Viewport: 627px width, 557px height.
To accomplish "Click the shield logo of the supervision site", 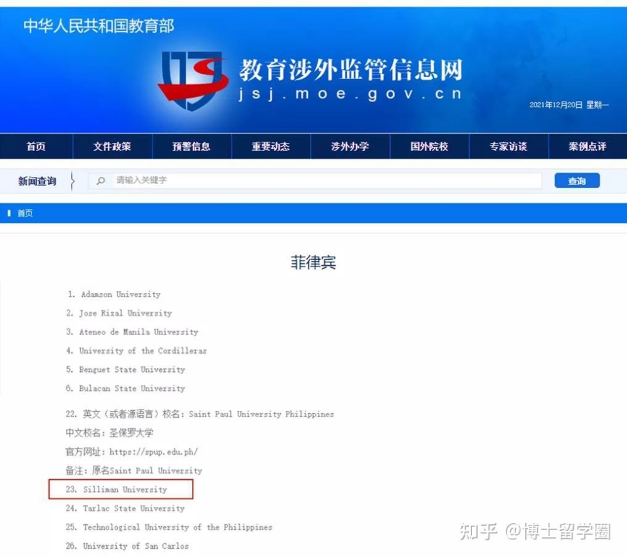I will coord(192,81).
